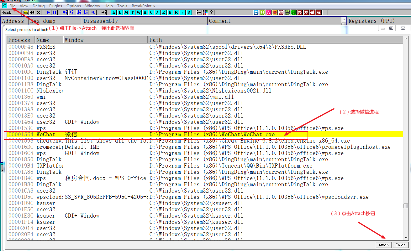Show Threads with T button
This screenshot has width=411, height=251.
tap(132, 13)
